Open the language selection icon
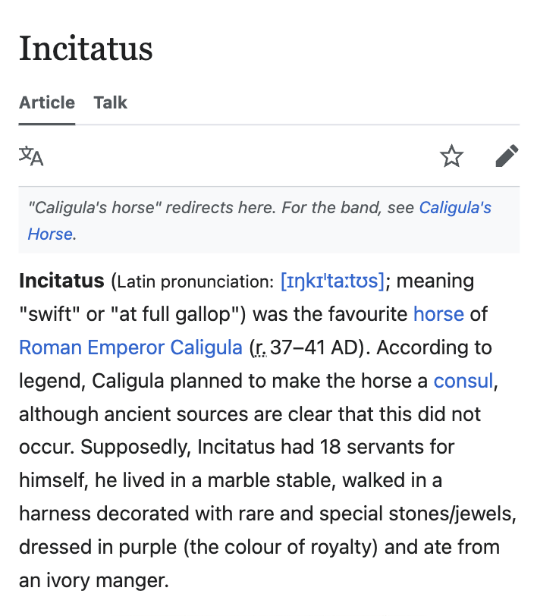Viewport: 537px width, 616px height. (x=31, y=156)
